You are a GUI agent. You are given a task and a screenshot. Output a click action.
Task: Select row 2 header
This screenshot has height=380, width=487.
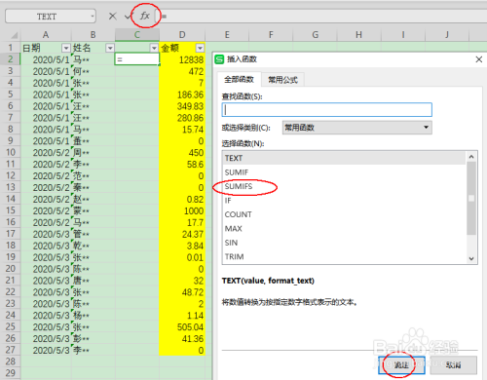(x=11, y=59)
